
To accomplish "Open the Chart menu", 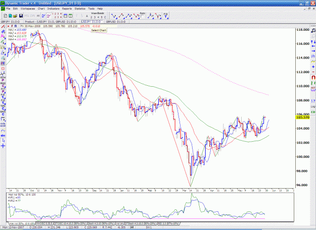I will pos(41,9).
